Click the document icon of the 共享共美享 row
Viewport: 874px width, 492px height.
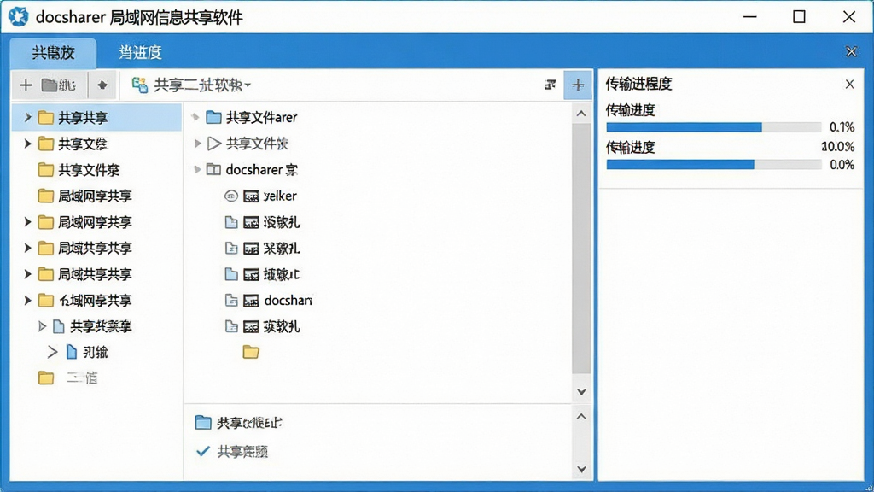click(x=59, y=326)
